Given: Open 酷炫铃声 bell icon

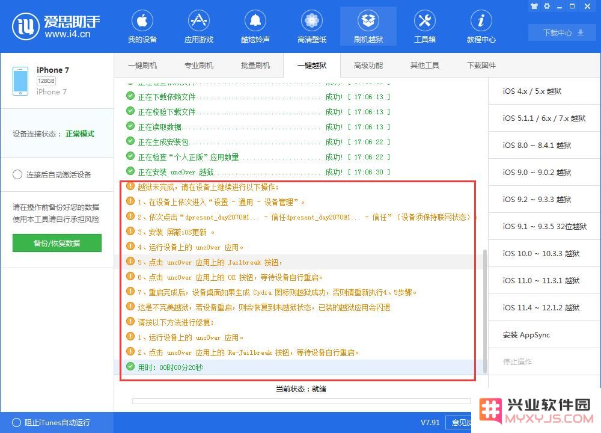Looking at the screenshot, I should (255, 20).
